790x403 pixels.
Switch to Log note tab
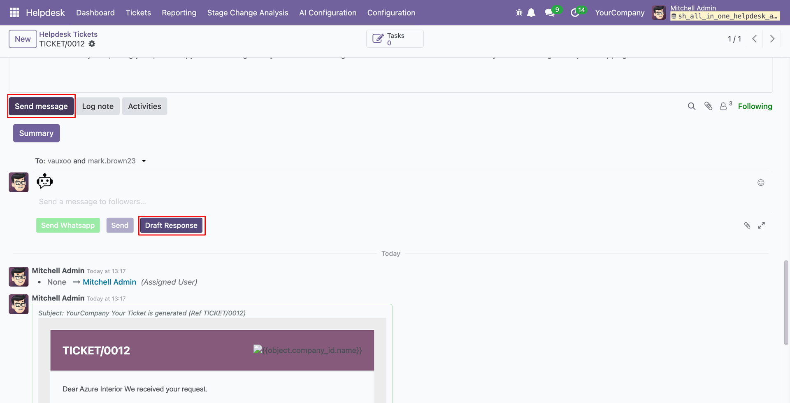(x=98, y=106)
